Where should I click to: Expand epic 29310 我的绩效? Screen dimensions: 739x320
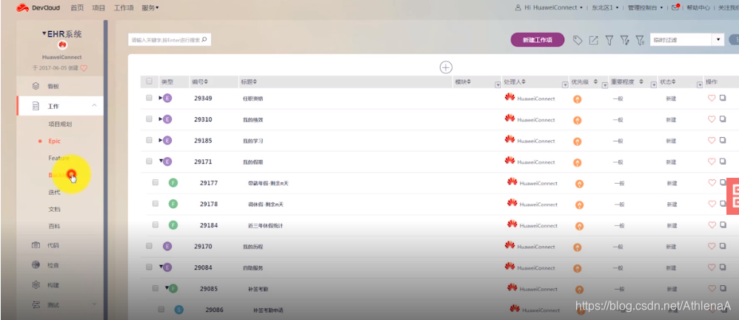pos(160,119)
